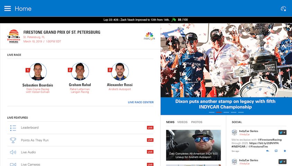This screenshot has width=292, height=166.
Task: Click the LIVE badge for Leaderboard
Action: (x=150, y=128)
